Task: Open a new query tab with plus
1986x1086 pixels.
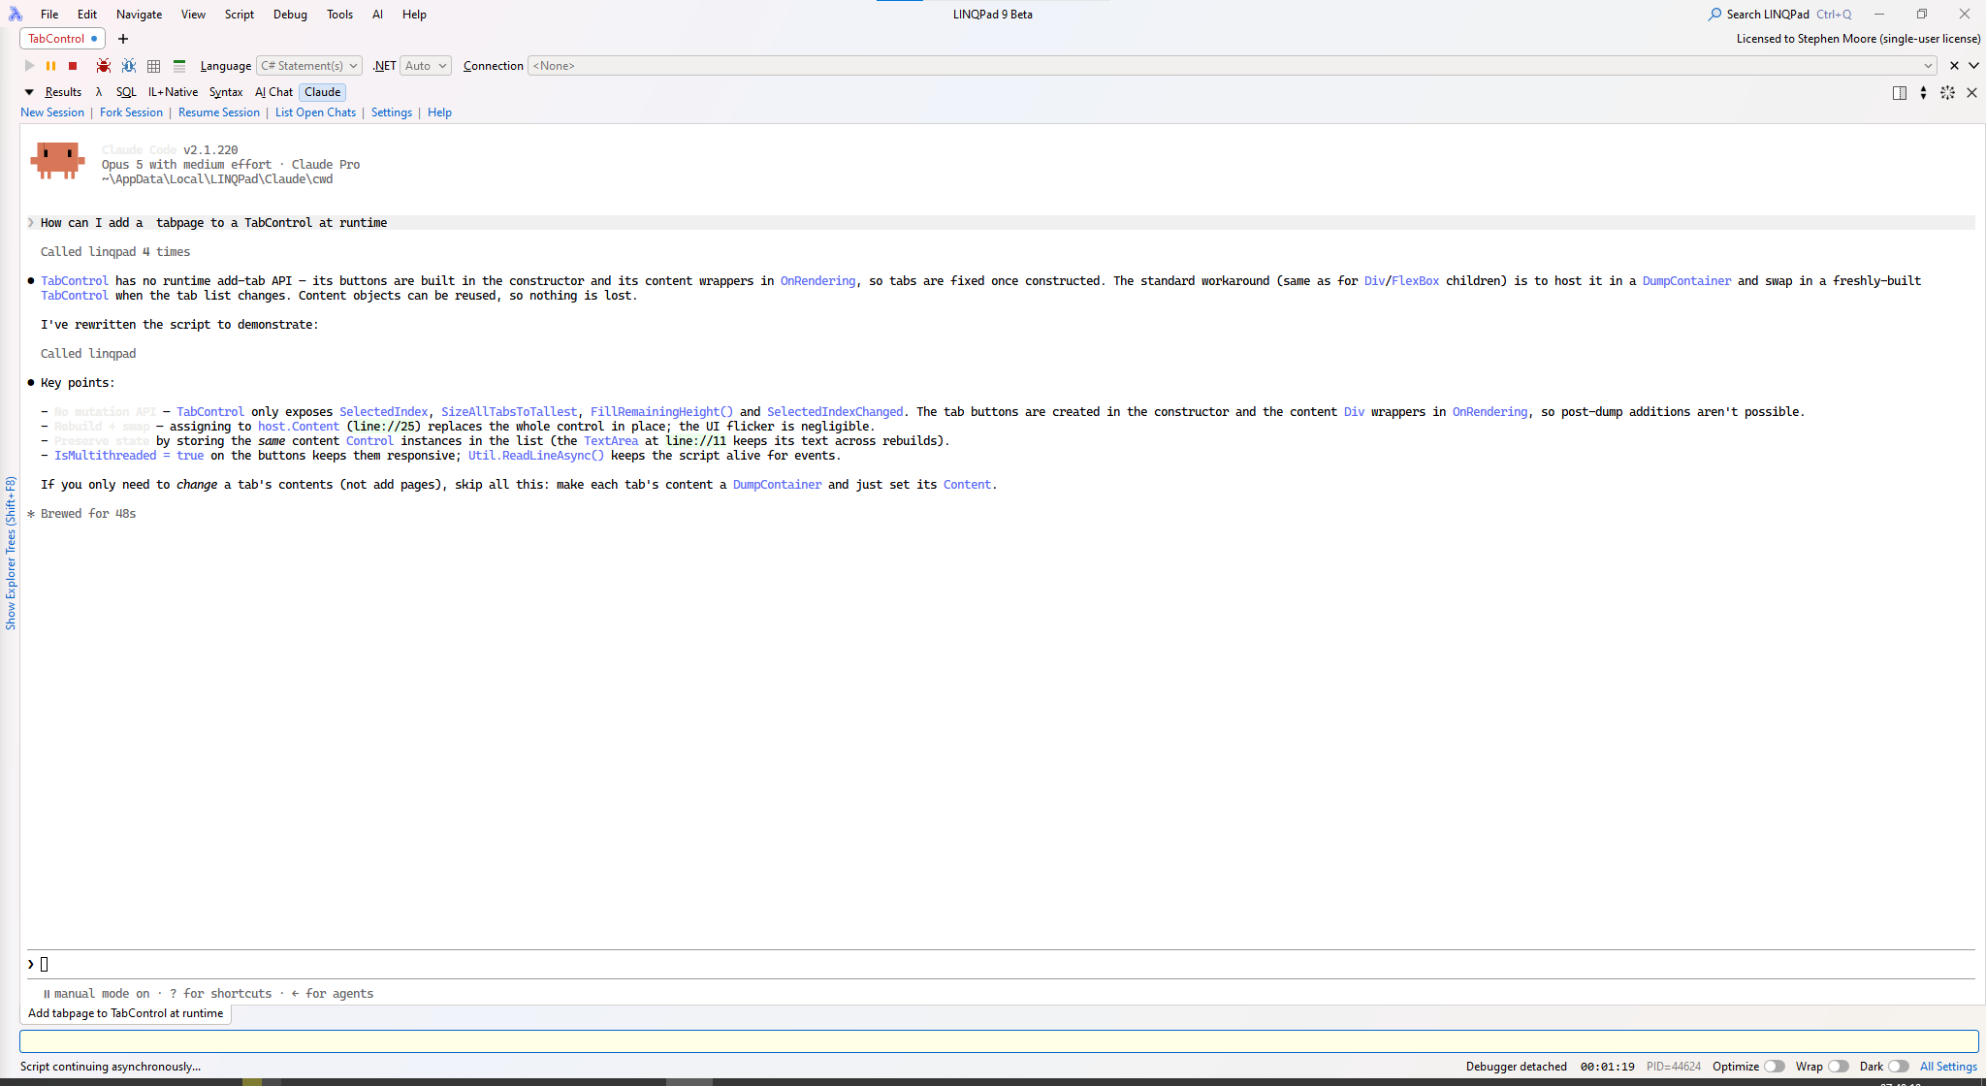Action: click(x=123, y=39)
